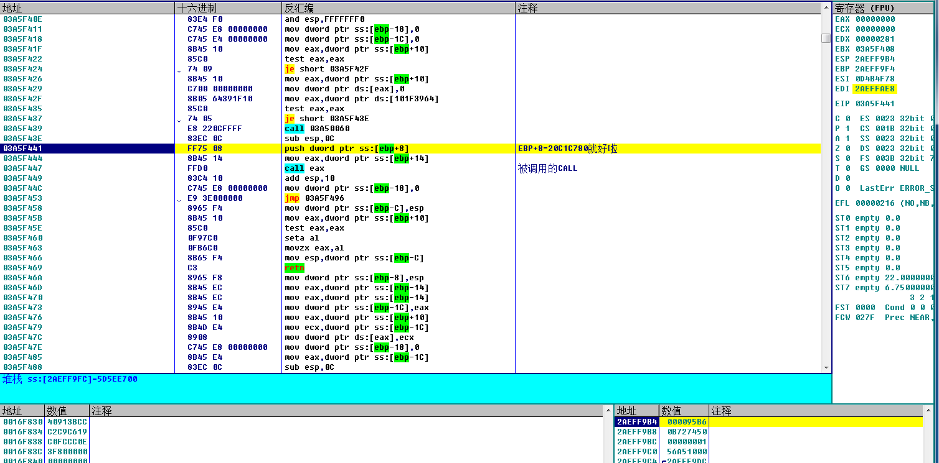The image size is (939, 463).
Task: Click hex bytes FF75 08
Action: tap(205, 149)
